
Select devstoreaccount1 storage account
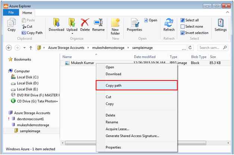point(28,119)
